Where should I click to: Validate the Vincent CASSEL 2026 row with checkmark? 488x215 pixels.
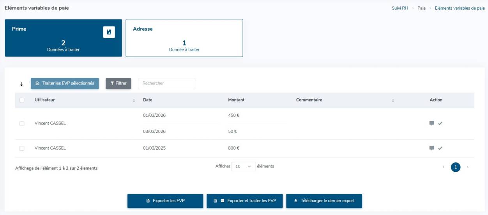point(440,123)
